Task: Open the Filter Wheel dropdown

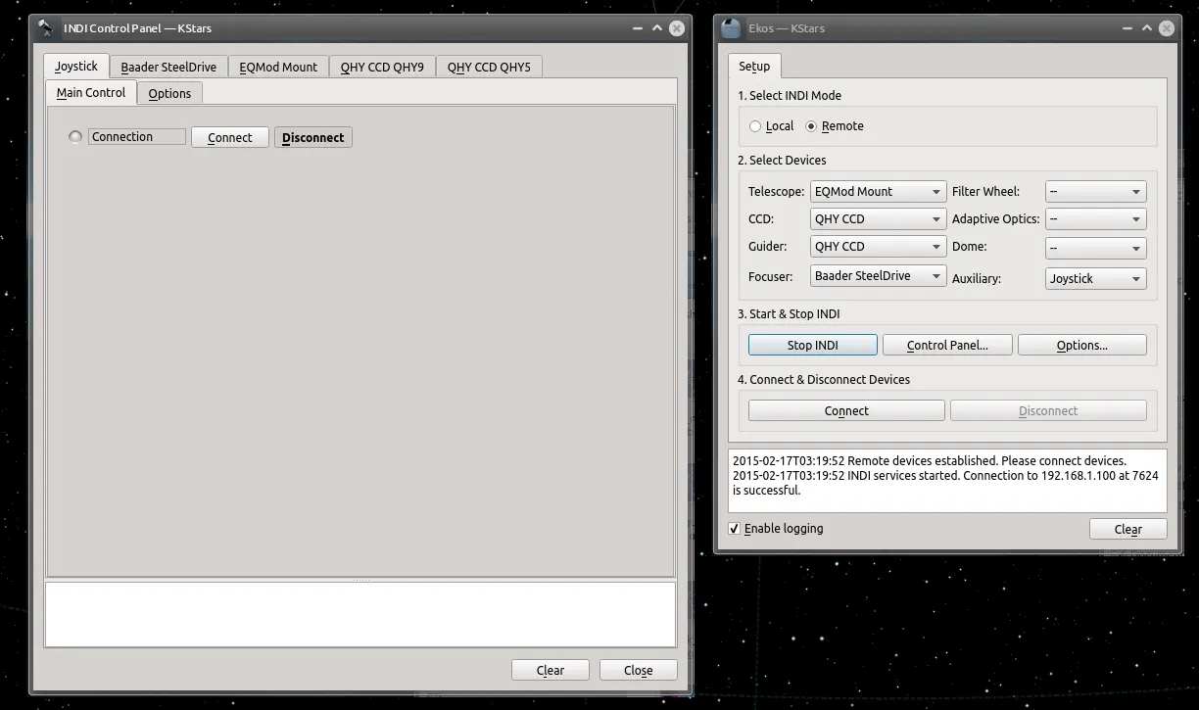Action: (x=1095, y=192)
